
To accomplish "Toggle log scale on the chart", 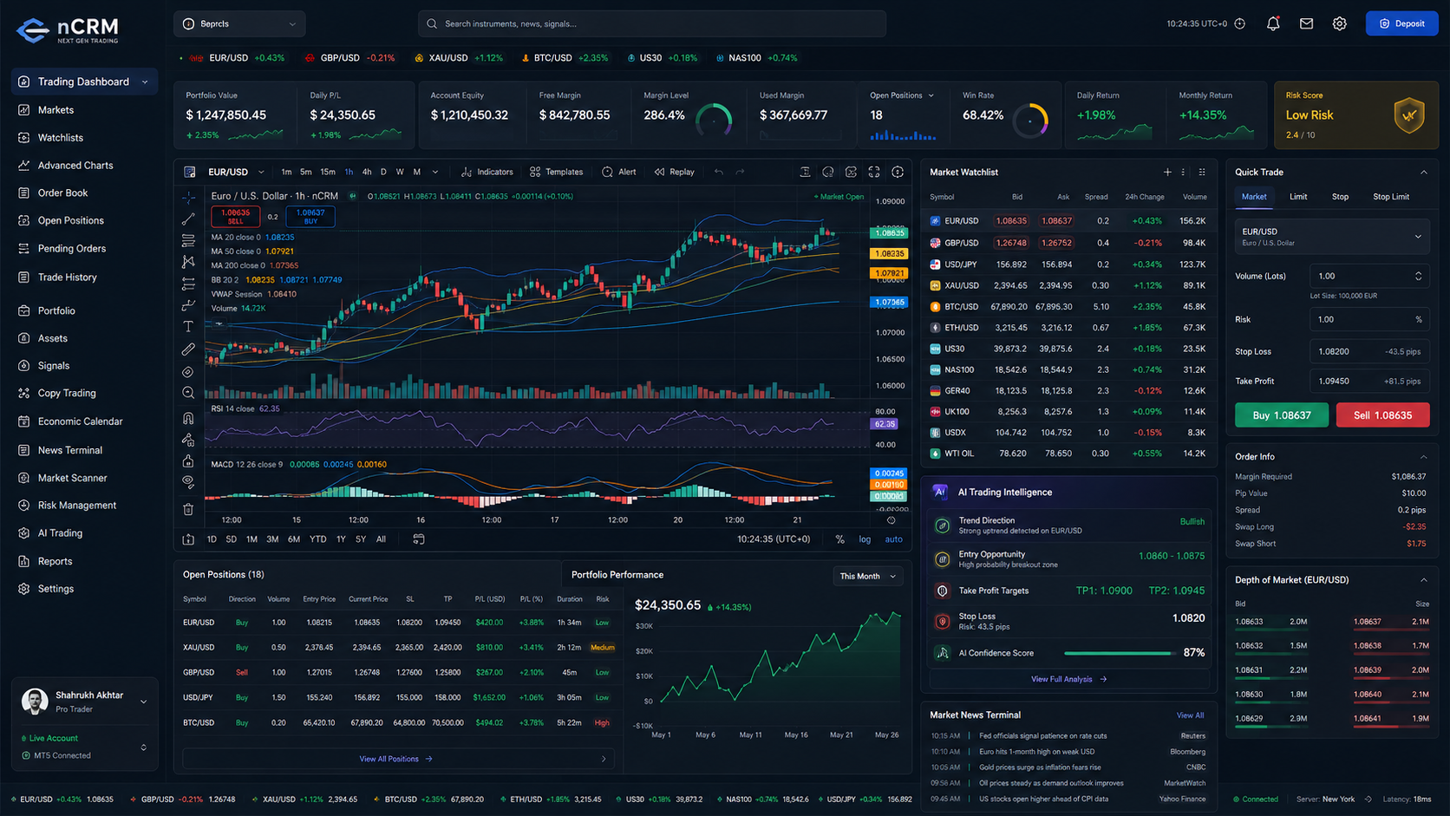I will tap(865, 539).
